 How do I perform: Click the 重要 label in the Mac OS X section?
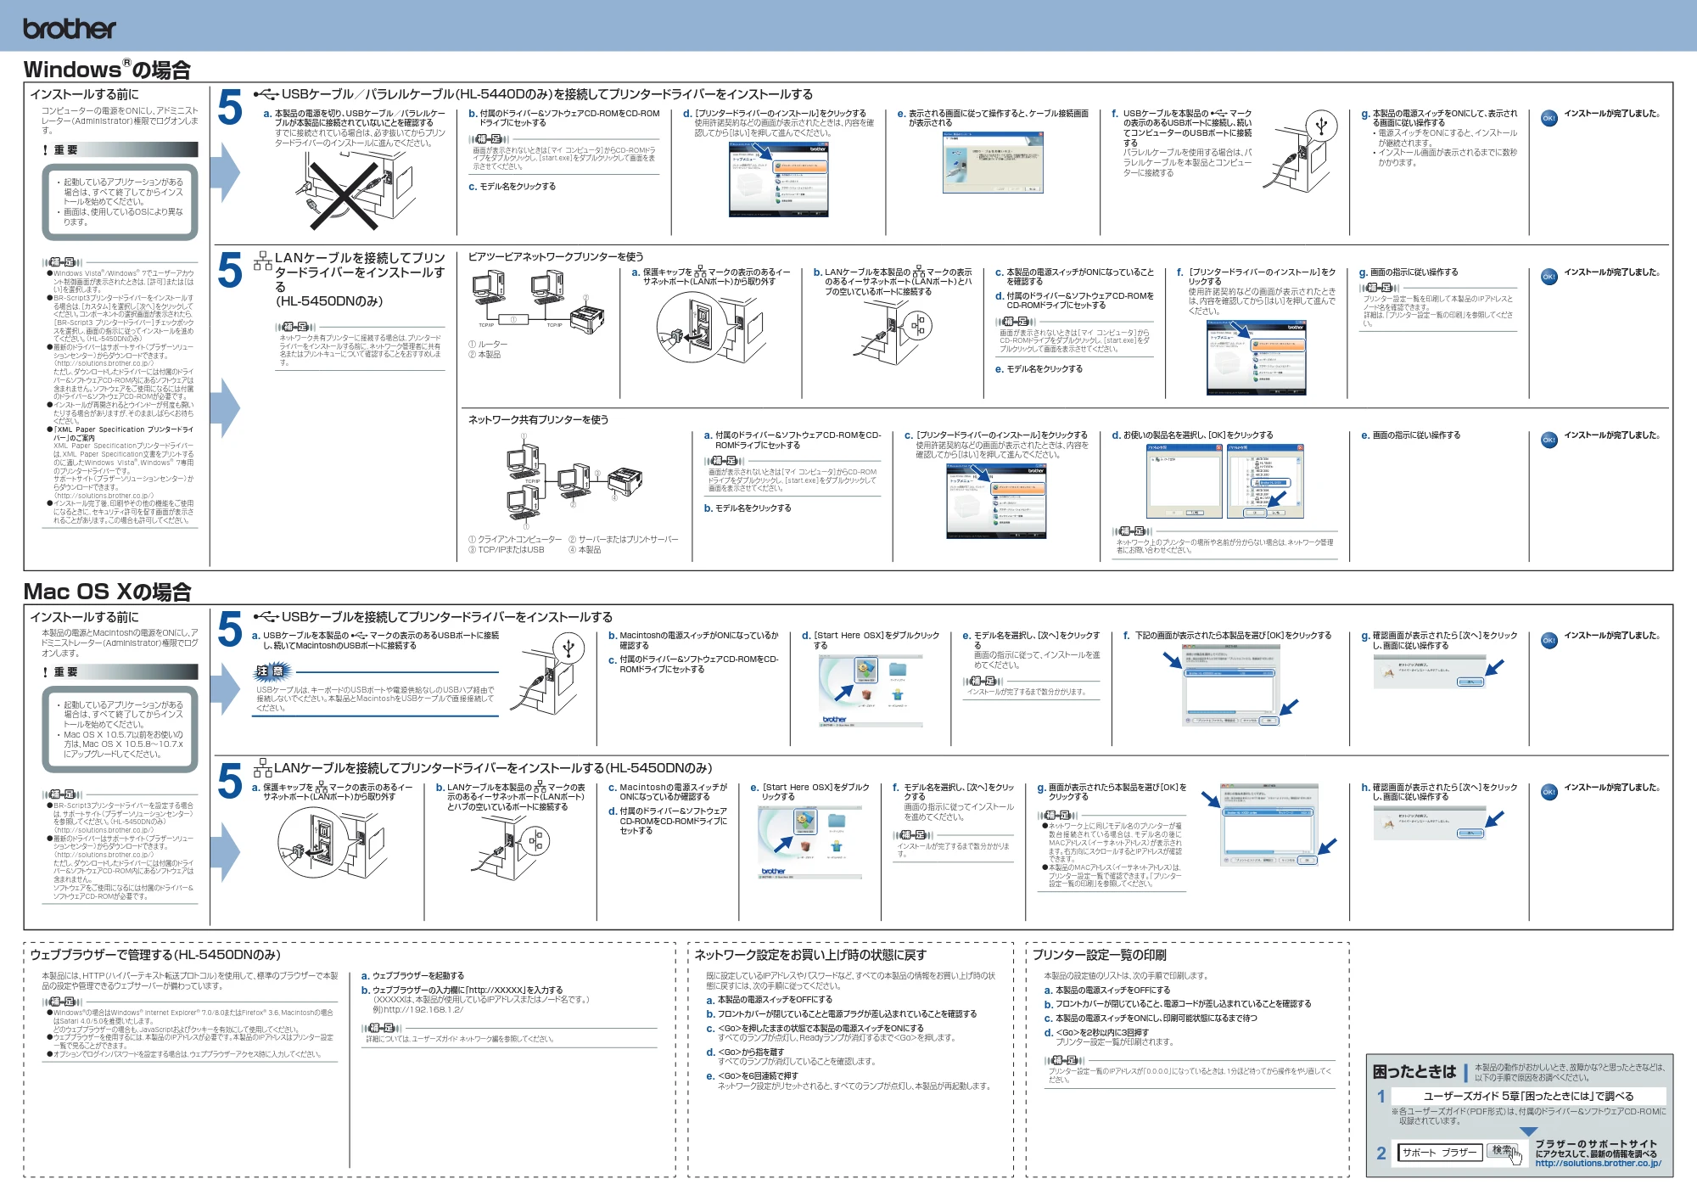(x=120, y=672)
